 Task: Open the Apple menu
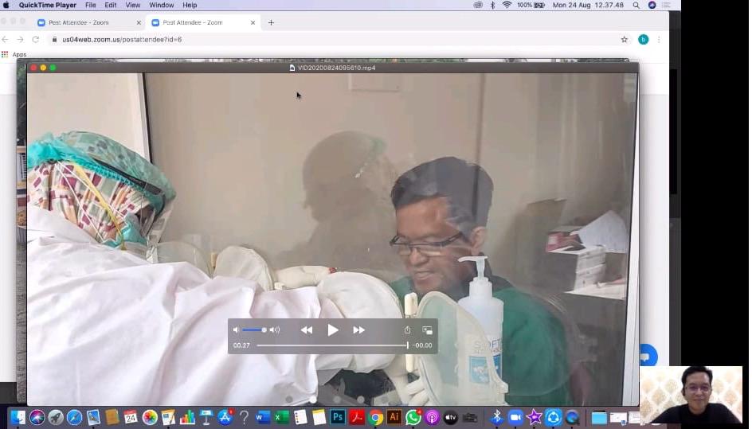coord(6,5)
